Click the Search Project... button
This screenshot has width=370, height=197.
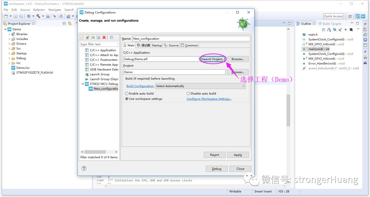[213, 59]
